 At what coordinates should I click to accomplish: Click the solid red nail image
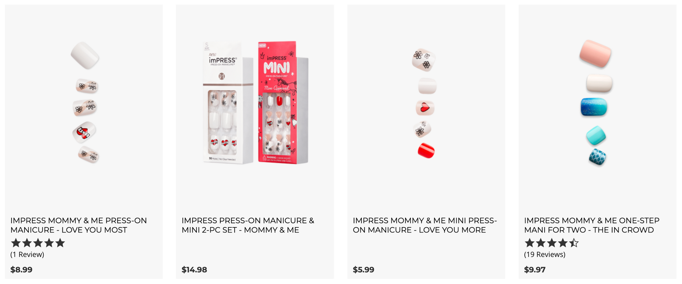[x=426, y=150]
